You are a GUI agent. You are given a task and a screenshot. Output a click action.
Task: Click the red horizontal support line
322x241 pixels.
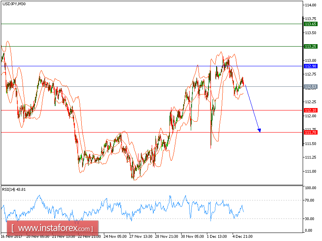coord(121,110)
